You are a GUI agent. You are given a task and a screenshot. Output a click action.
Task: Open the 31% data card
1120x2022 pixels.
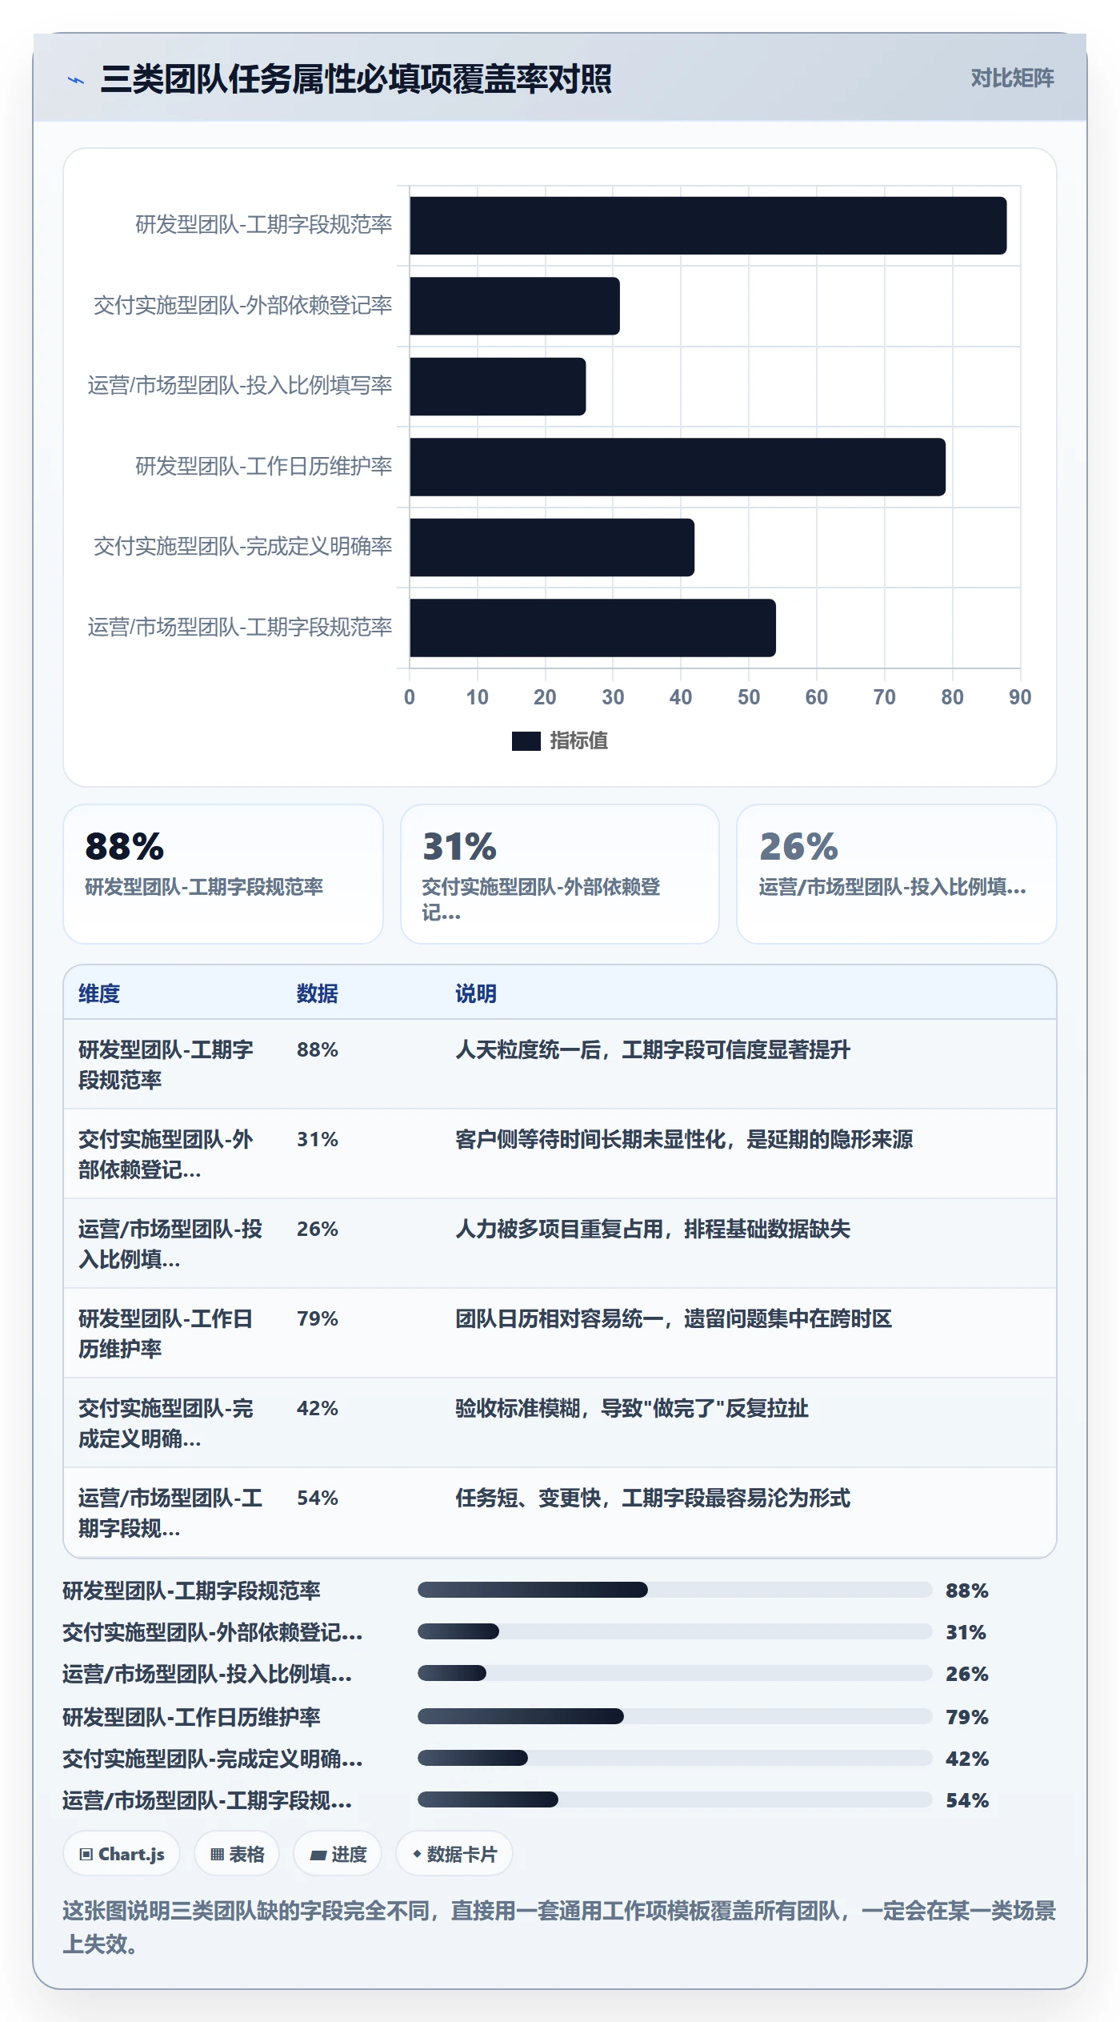560,874
